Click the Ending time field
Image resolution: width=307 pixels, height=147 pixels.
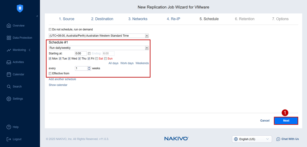[109, 53]
